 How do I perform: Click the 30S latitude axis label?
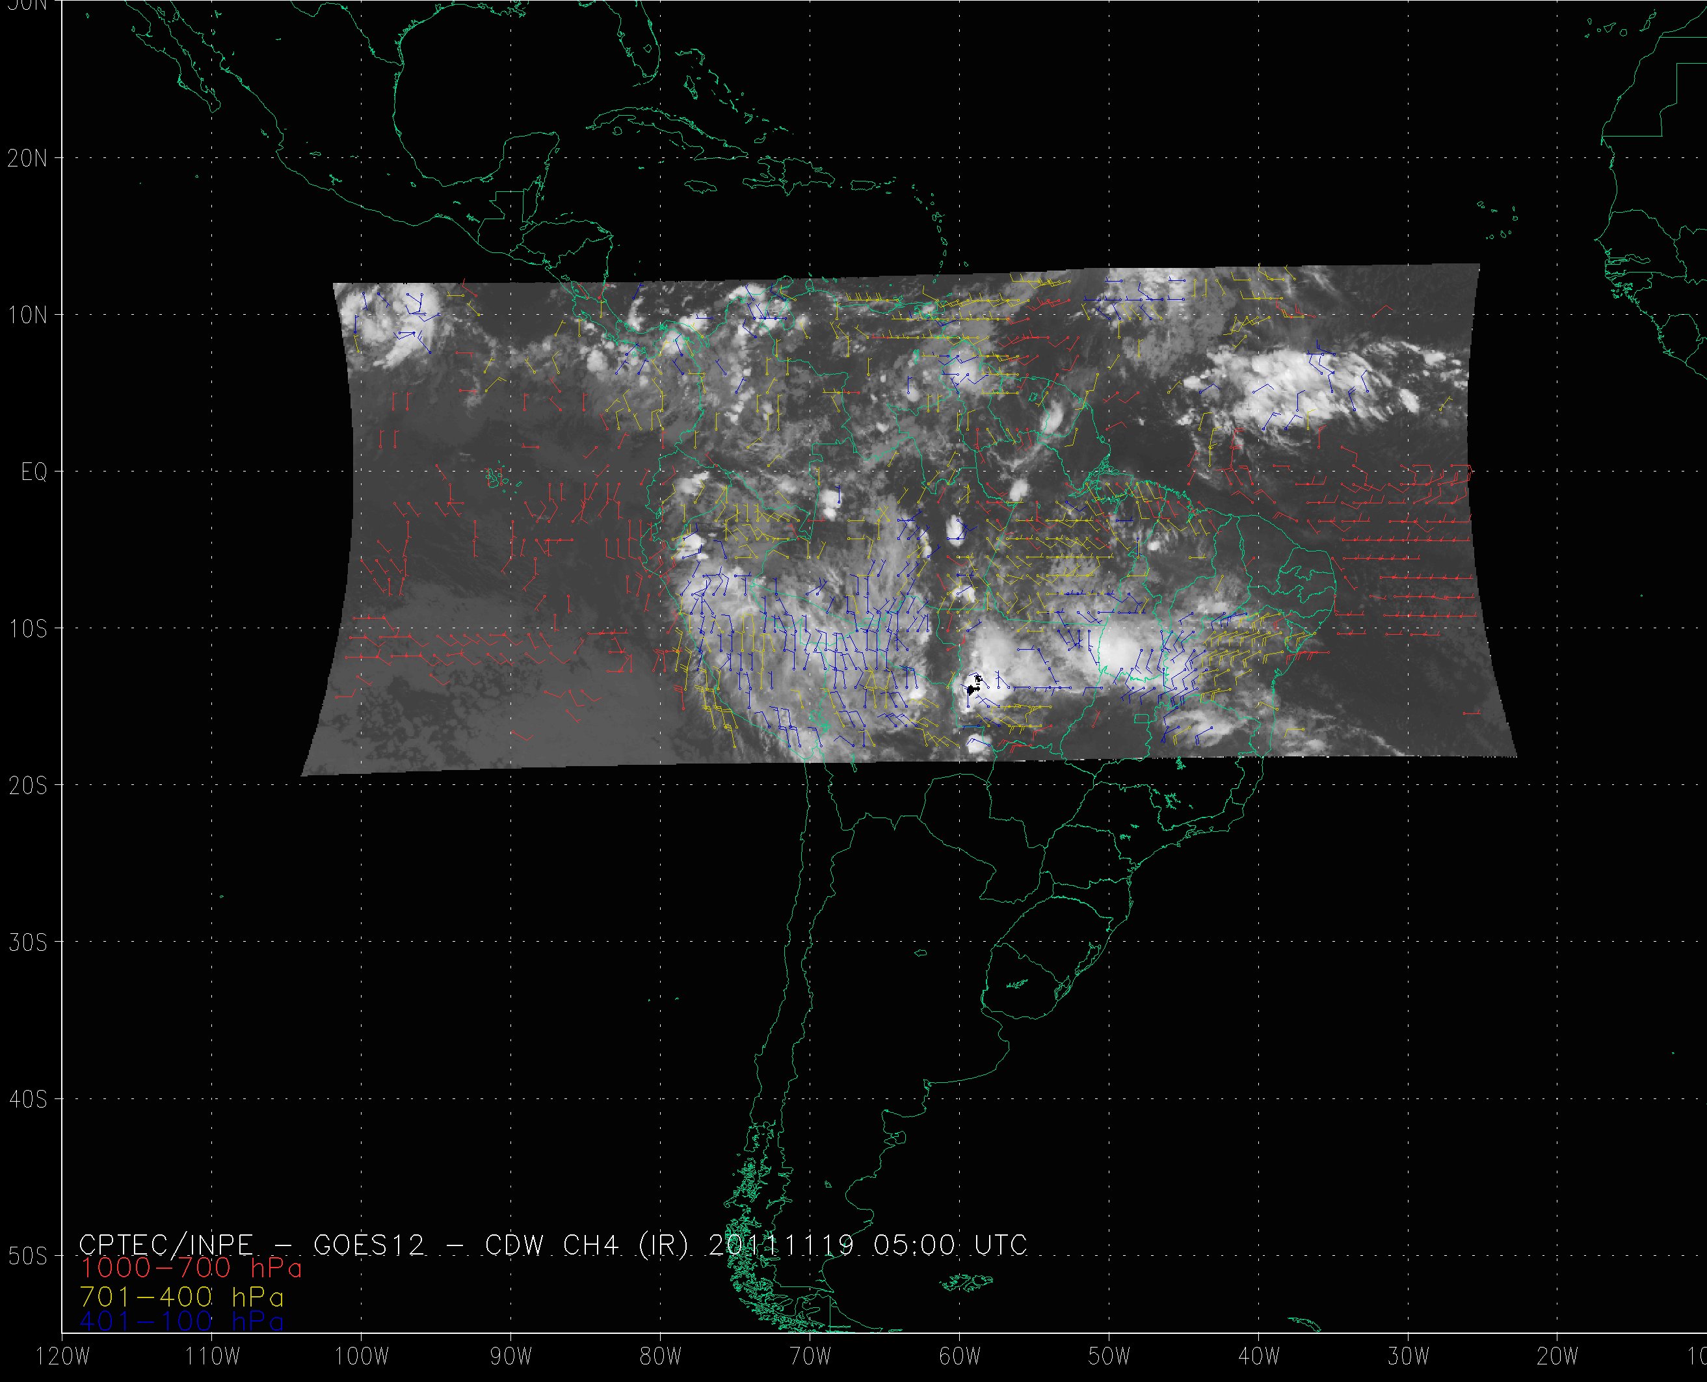[28, 944]
